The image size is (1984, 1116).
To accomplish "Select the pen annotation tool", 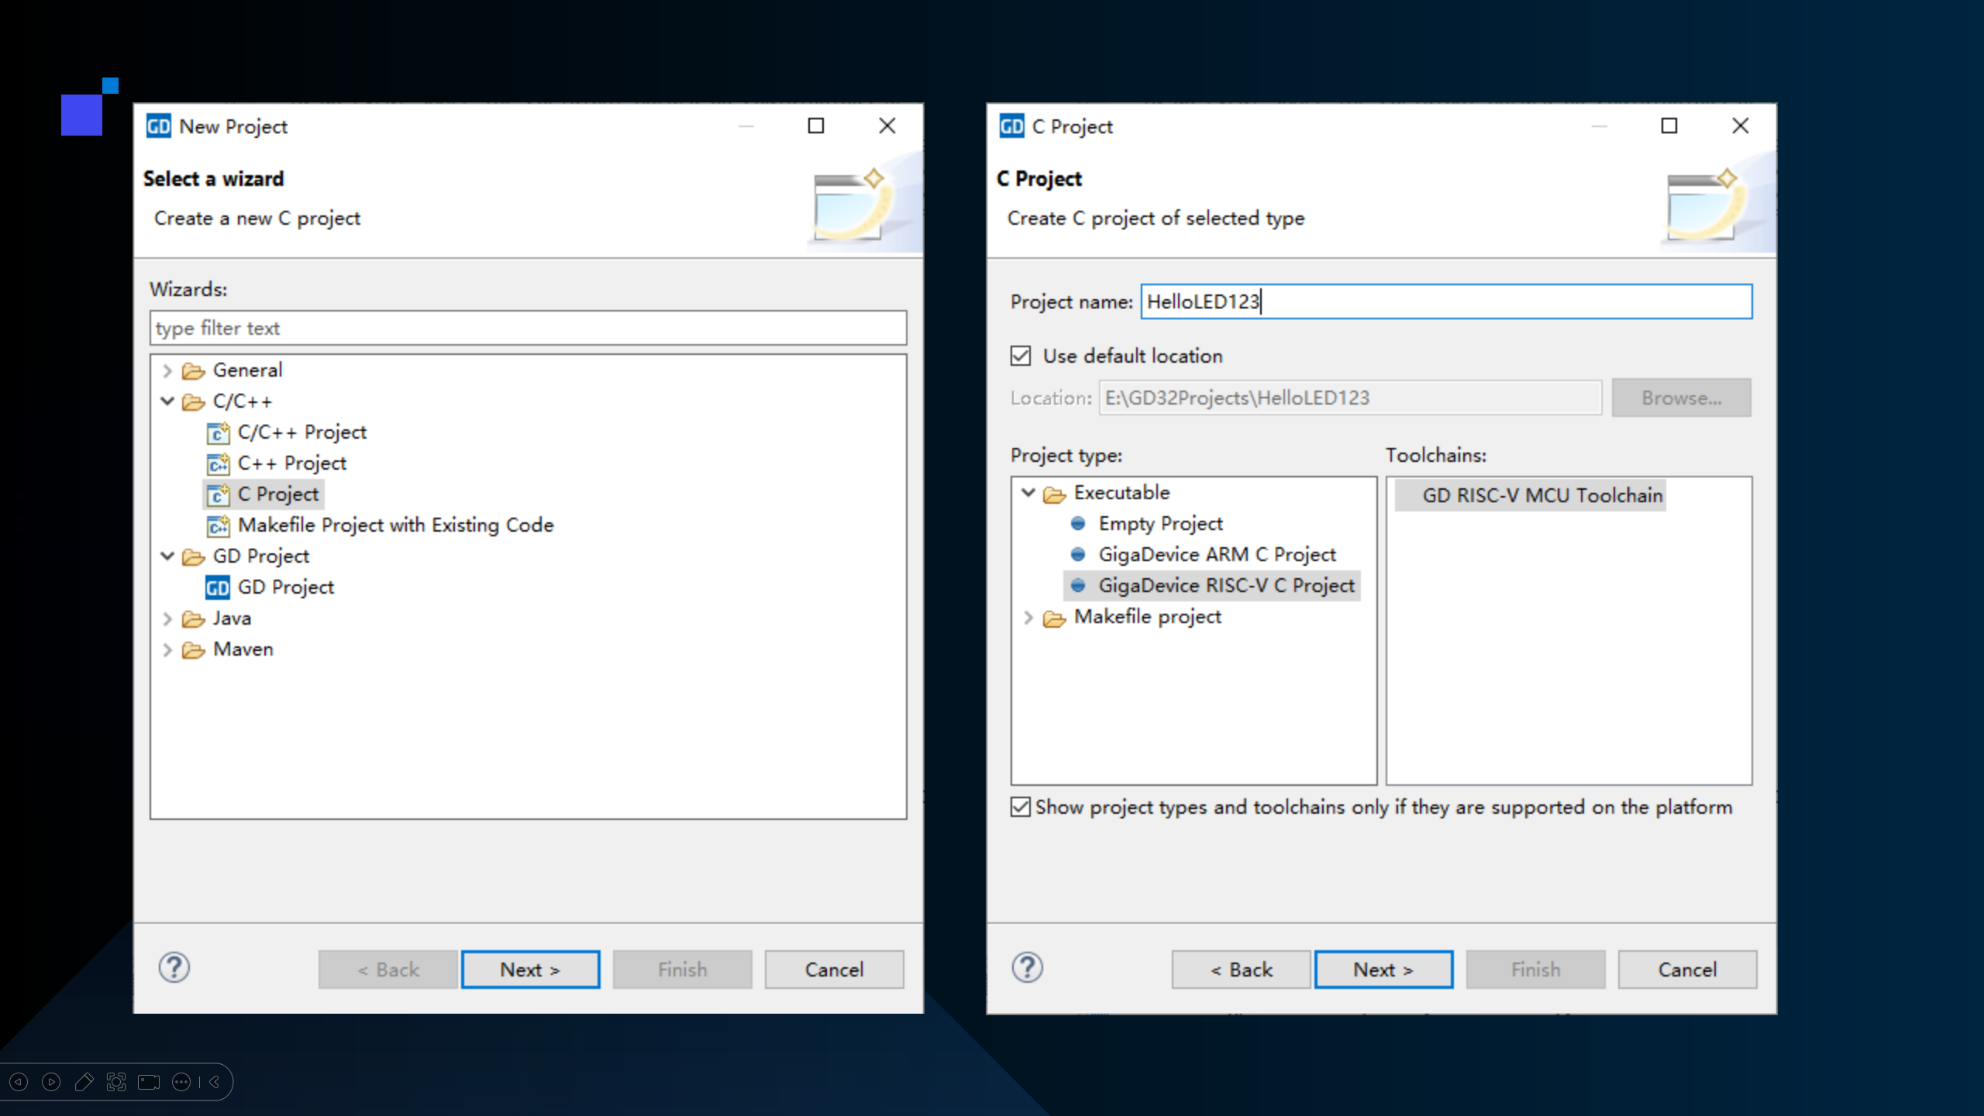I will click(84, 1082).
